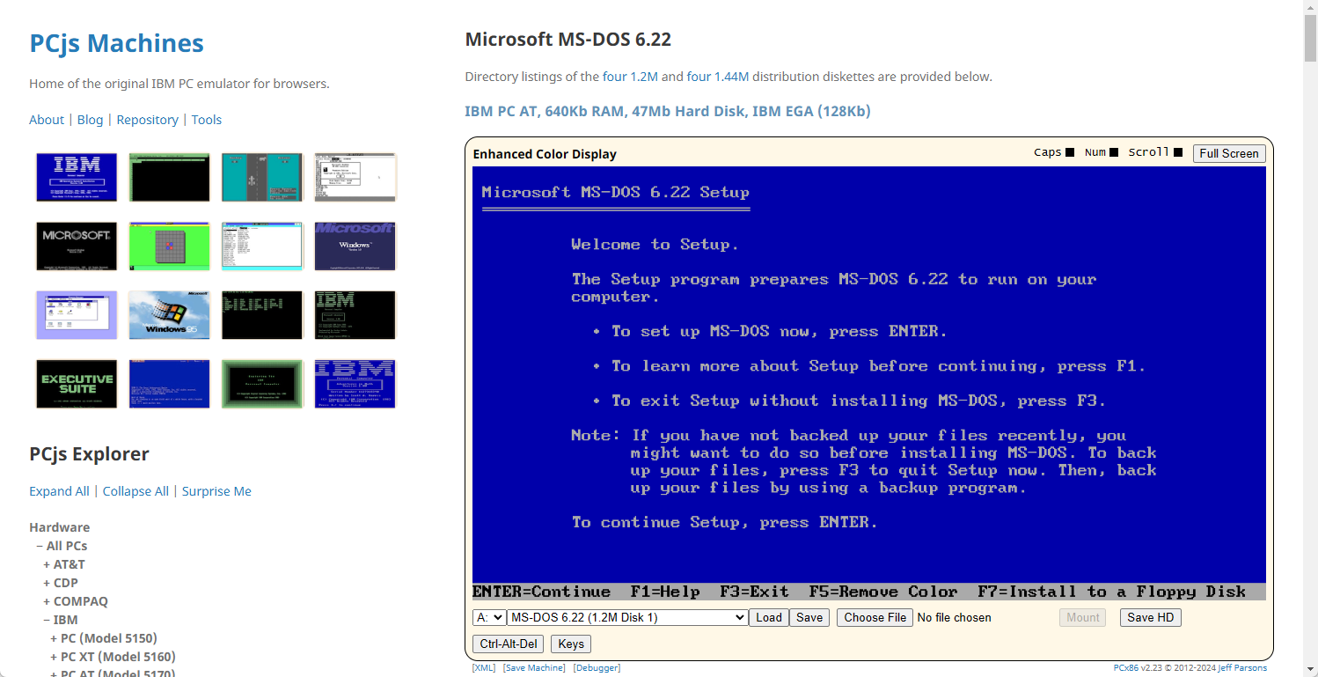
Task: Click the [Save Machine] link
Action: pos(534,668)
